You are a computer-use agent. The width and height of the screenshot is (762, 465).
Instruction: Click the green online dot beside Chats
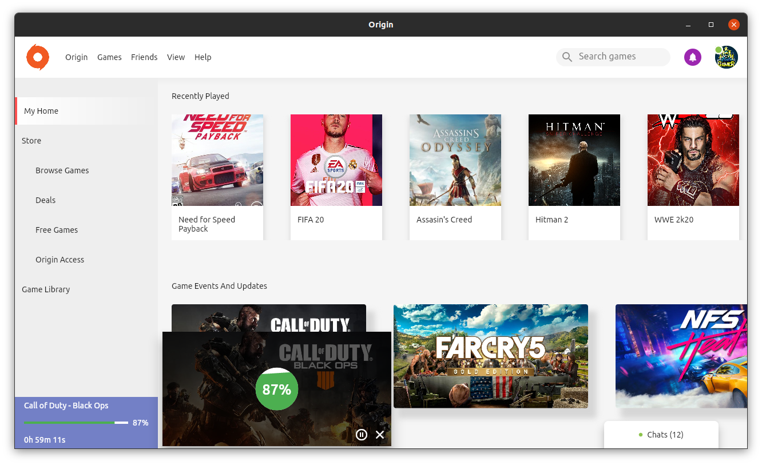tap(640, 435)
